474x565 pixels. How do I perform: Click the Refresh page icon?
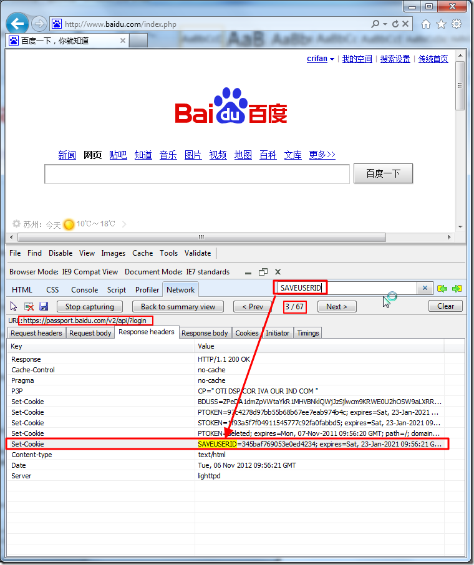click(395, 24)
